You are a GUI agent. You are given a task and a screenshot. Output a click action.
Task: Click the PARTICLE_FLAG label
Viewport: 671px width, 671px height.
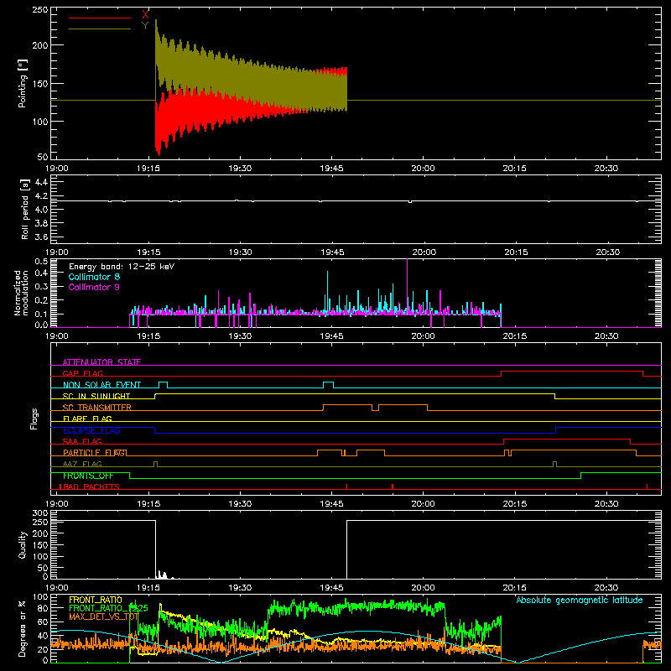[x=95, y=453]
